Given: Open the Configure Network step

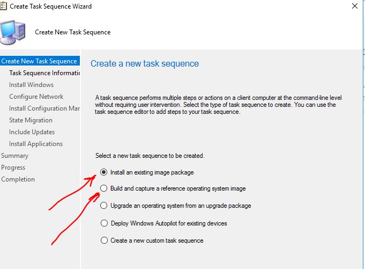Looking at the screenshot, I should [x=36, y=97].
